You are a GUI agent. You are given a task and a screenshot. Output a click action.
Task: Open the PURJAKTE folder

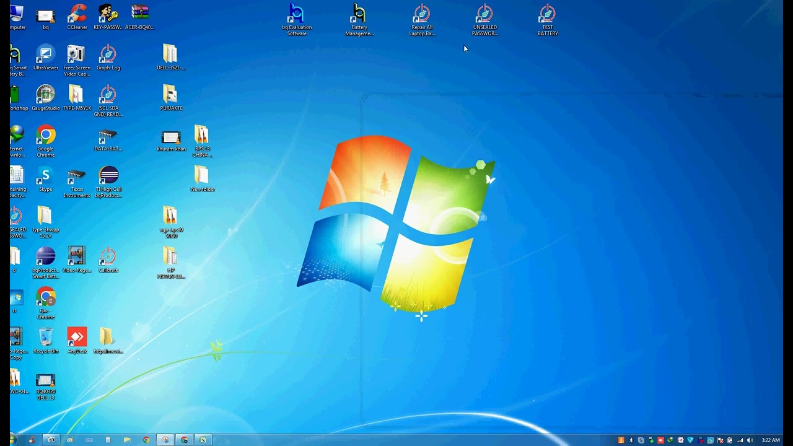click(170, 98)
